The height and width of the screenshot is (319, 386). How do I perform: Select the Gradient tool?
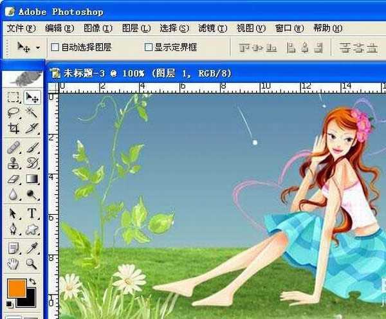tap(32, 179)
